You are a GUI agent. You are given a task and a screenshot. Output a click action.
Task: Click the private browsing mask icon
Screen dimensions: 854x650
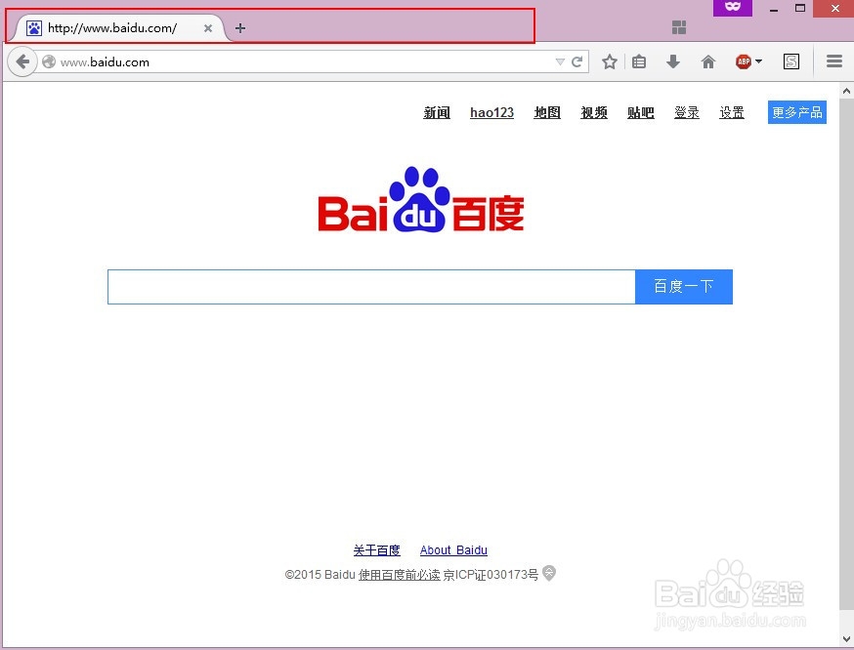pyautogui.click(x=733, y=7)
